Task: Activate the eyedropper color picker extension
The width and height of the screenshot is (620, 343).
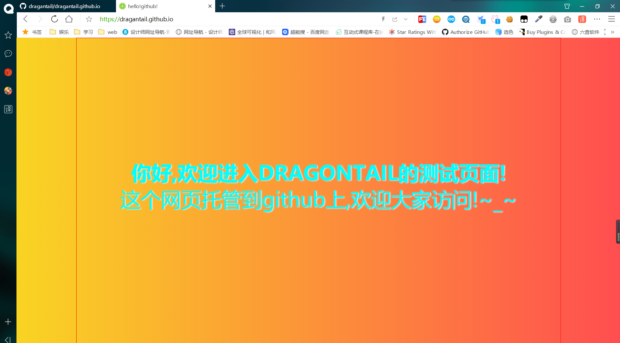Action: (x=539, y=19)
